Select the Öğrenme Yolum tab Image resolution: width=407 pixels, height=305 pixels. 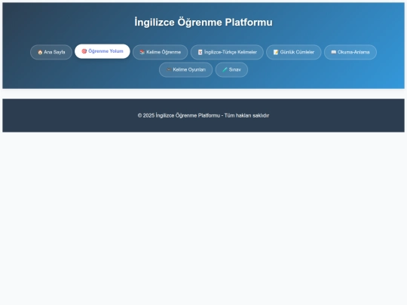coord(103,51)
